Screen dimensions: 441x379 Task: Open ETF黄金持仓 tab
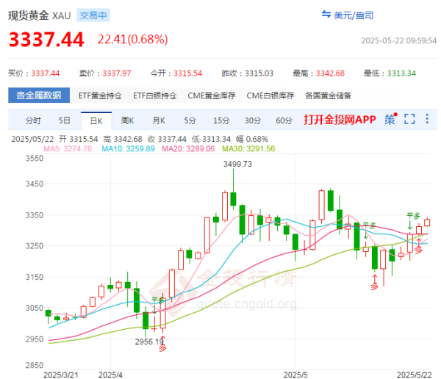[100, 95]
